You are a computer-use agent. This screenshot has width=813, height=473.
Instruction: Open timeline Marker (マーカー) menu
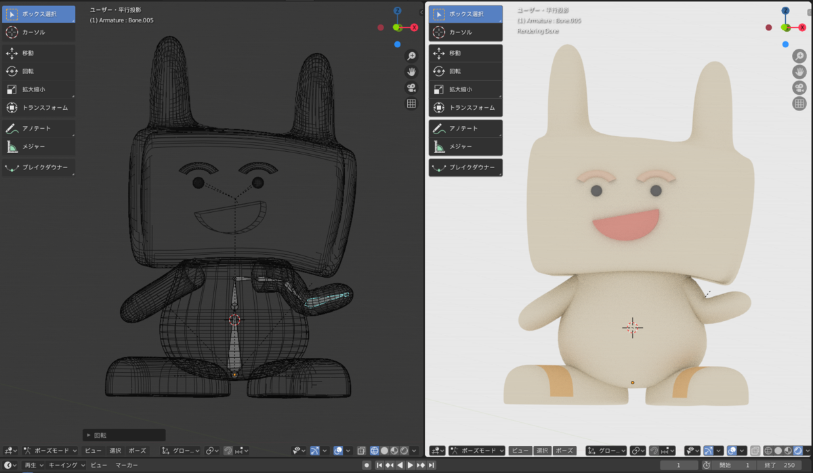pos(126,466)
